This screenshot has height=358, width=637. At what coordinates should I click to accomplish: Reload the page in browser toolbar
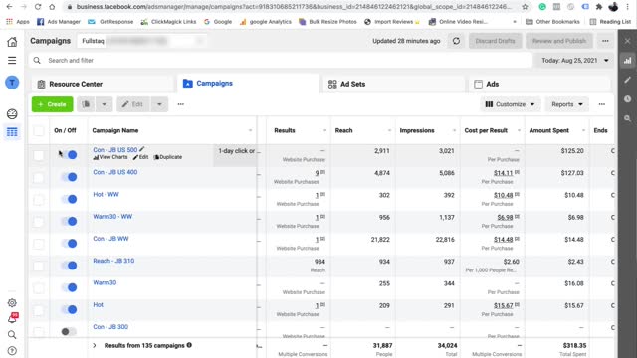pyautogui.click(x=38, y=7)
